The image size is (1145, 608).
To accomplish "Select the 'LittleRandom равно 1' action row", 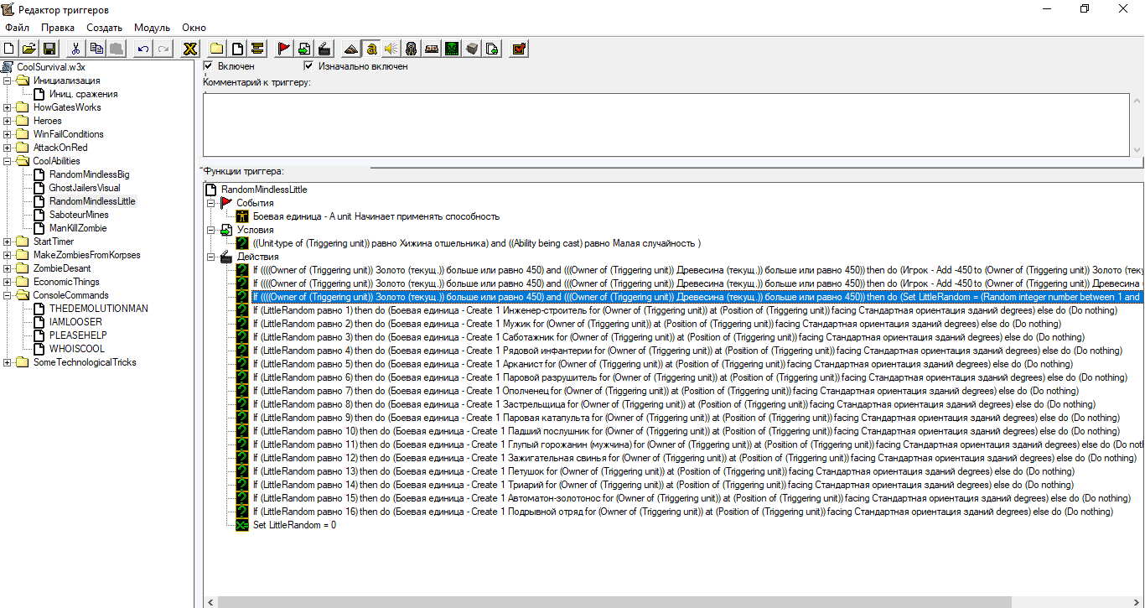I will click(x=685, y=310).
